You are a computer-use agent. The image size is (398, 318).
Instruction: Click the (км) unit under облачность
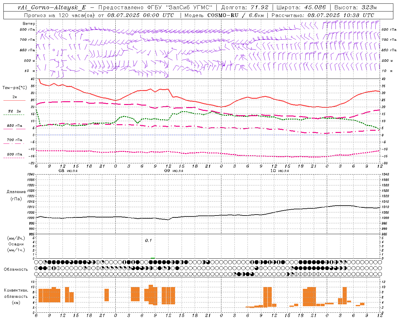tap(16, 302)
